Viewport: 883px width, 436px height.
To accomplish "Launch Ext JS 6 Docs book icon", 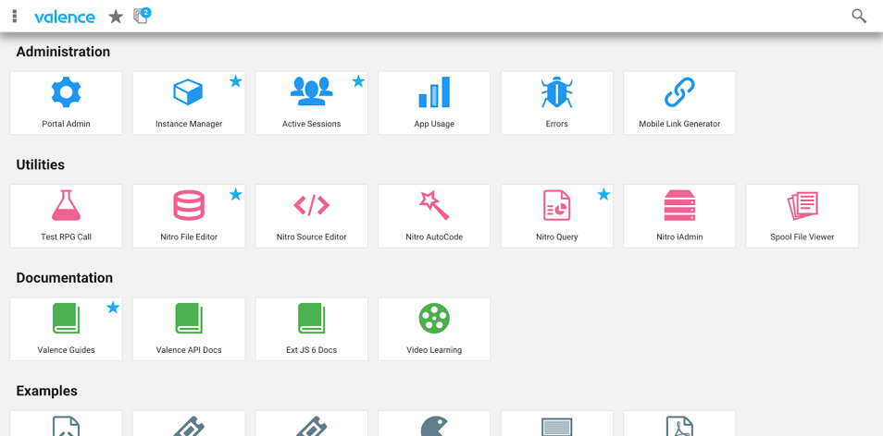I will click(311, 319).
